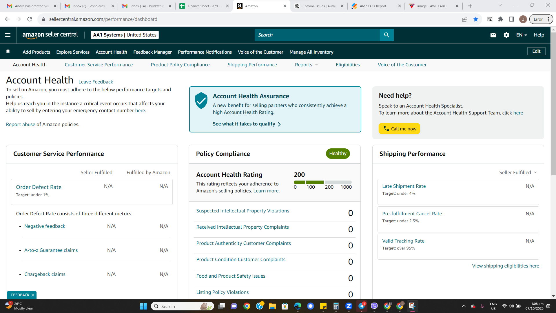The height and width of the screenshot is (313, 556).
Task: Click the AA1 Systems United States account switcher
Action: 125,35
